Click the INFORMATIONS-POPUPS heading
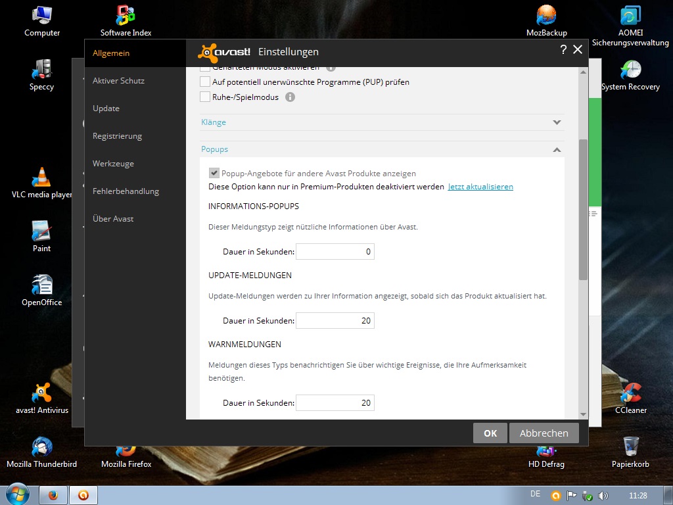 254,206
